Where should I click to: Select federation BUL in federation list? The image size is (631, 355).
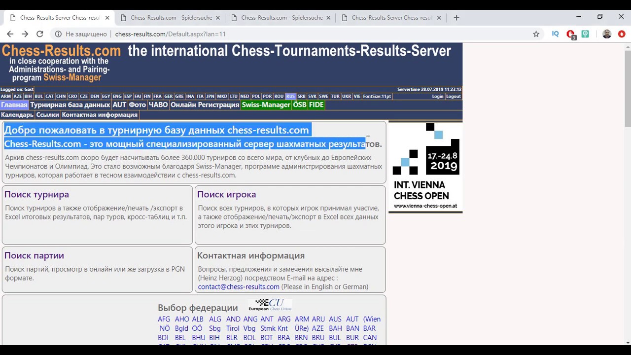pos(335,338)
